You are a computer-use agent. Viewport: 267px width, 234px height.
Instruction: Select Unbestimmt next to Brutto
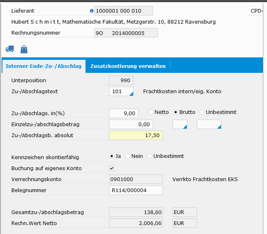(x=202, y=112)
